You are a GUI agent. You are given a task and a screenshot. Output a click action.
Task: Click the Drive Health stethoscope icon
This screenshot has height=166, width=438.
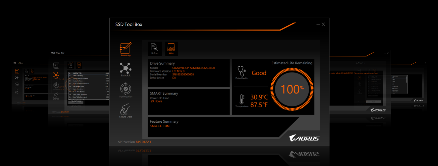click(x=242, y=72)
